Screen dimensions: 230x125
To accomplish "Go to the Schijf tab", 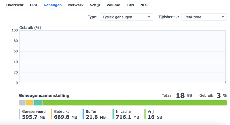I will click(x=95, y=5).
